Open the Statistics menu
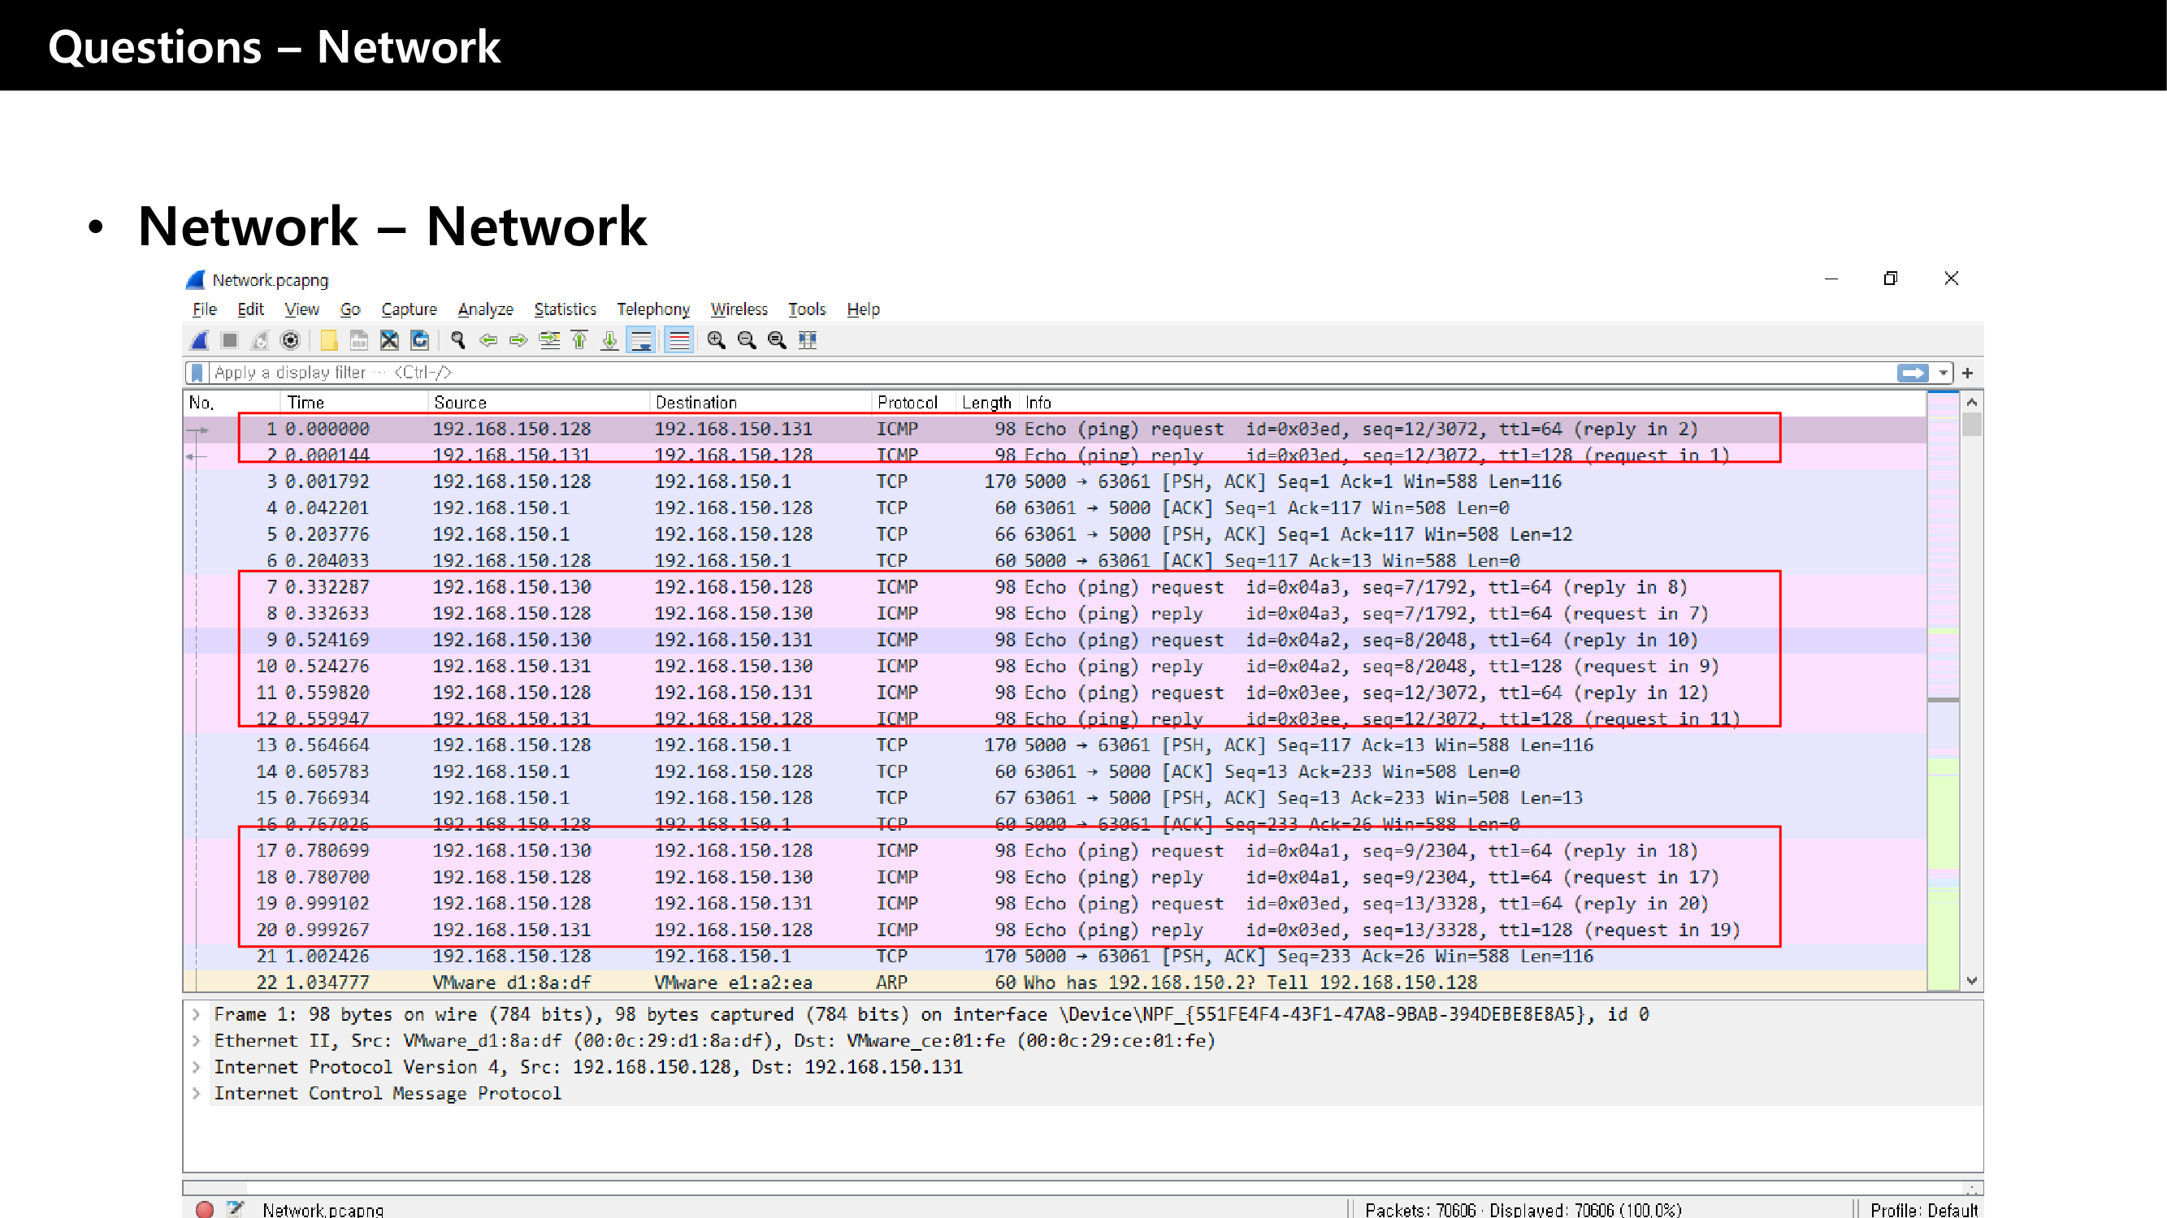Viewport: 2167px width, 1218px height. [565, 309]
